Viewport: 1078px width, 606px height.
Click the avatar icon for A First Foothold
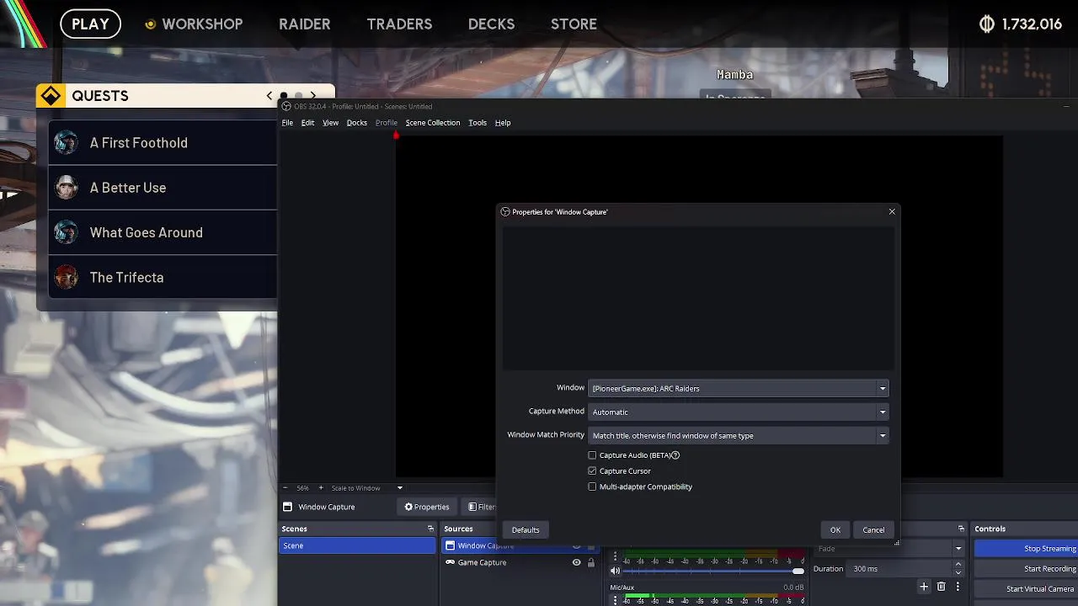[67, 143]
